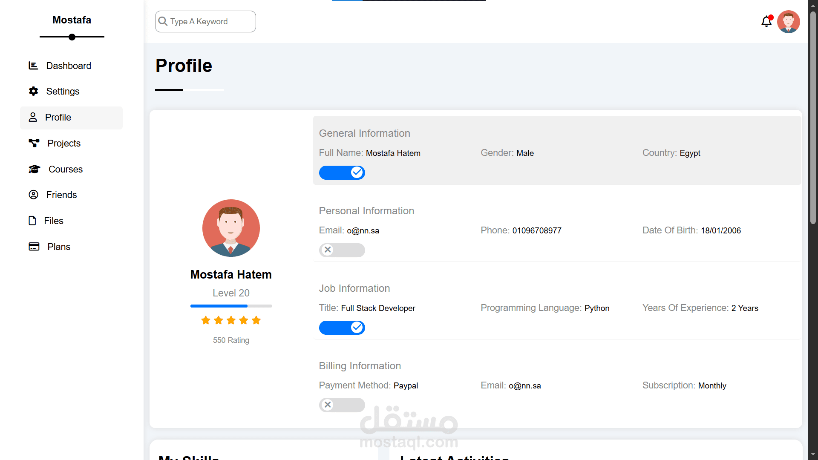Enable the Billing Information toggle

(x=342, y=405)
